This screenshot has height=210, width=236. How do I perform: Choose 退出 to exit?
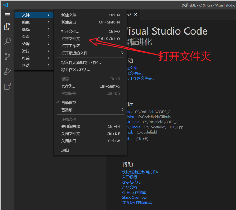(x=91, y=150)
